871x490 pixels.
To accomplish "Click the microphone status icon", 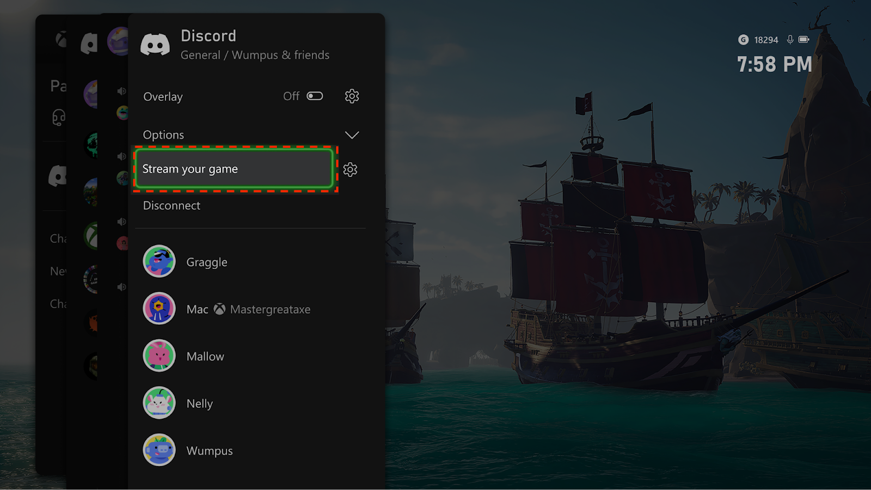I will pyautogui.click(x=790, y=40).
